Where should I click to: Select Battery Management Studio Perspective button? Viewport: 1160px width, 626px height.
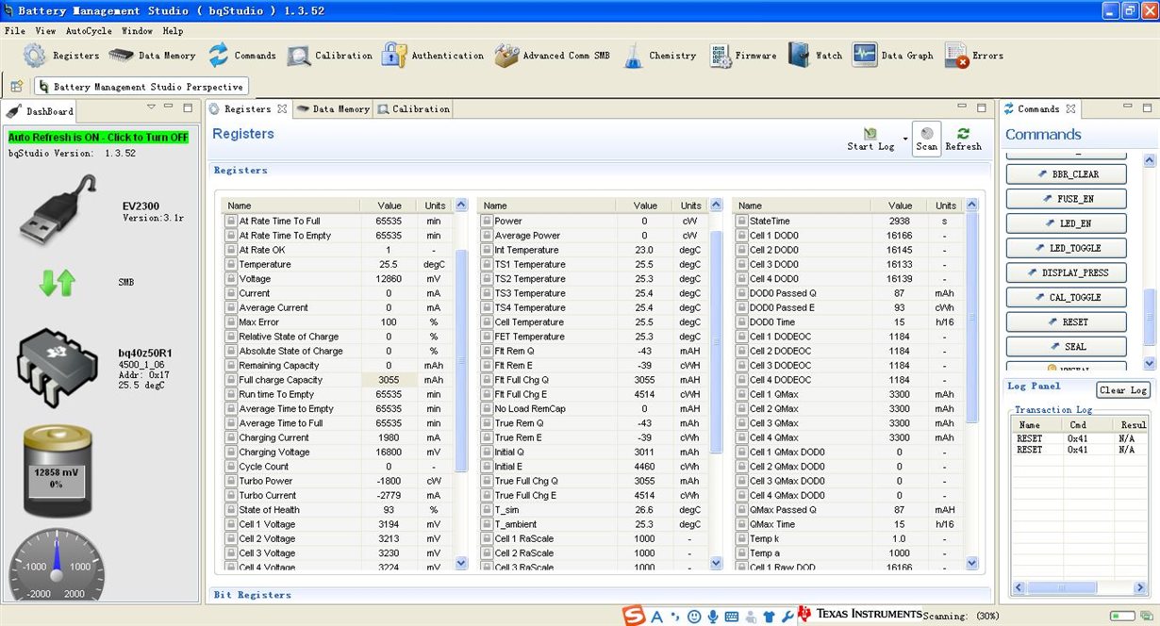(141, 87)
